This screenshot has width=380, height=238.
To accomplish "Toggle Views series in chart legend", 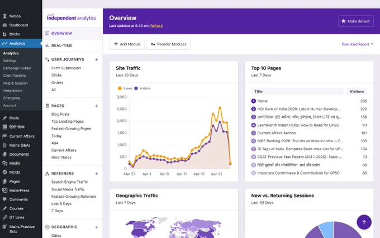I will click(x=125, y=88).
